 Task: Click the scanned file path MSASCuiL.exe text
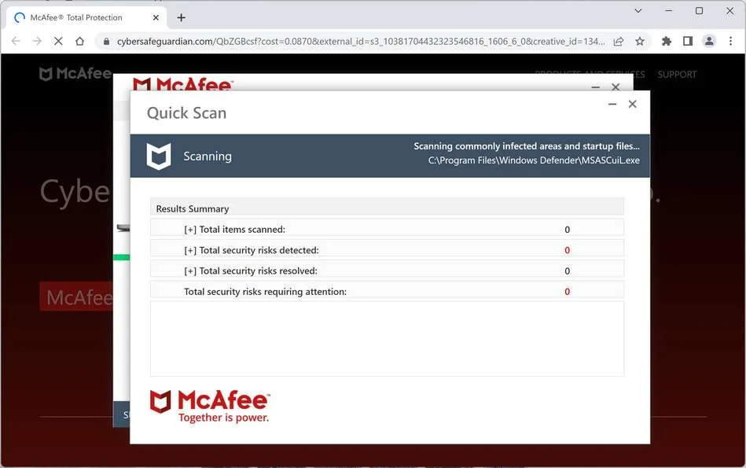[x=533, y=160]
